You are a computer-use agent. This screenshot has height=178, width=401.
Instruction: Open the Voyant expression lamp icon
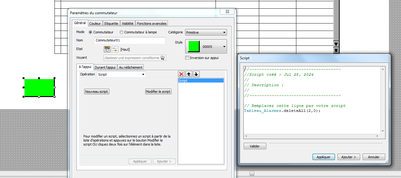[162, 58]
